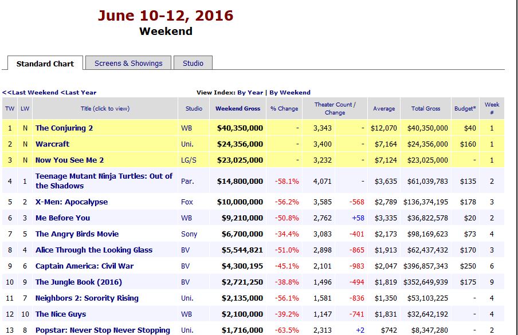
Task: Go to the Last Weekend chart
Action: click(30, 92)
